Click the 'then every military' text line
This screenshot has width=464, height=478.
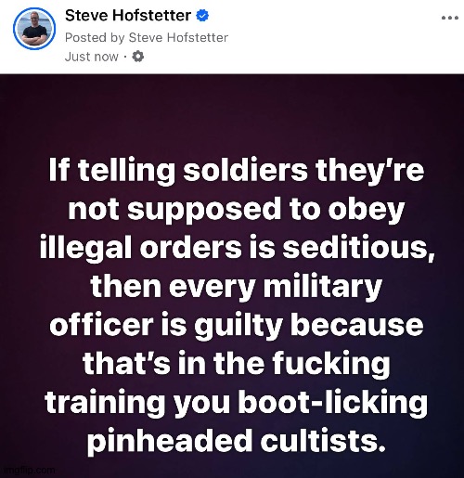[x=237, y=287]
